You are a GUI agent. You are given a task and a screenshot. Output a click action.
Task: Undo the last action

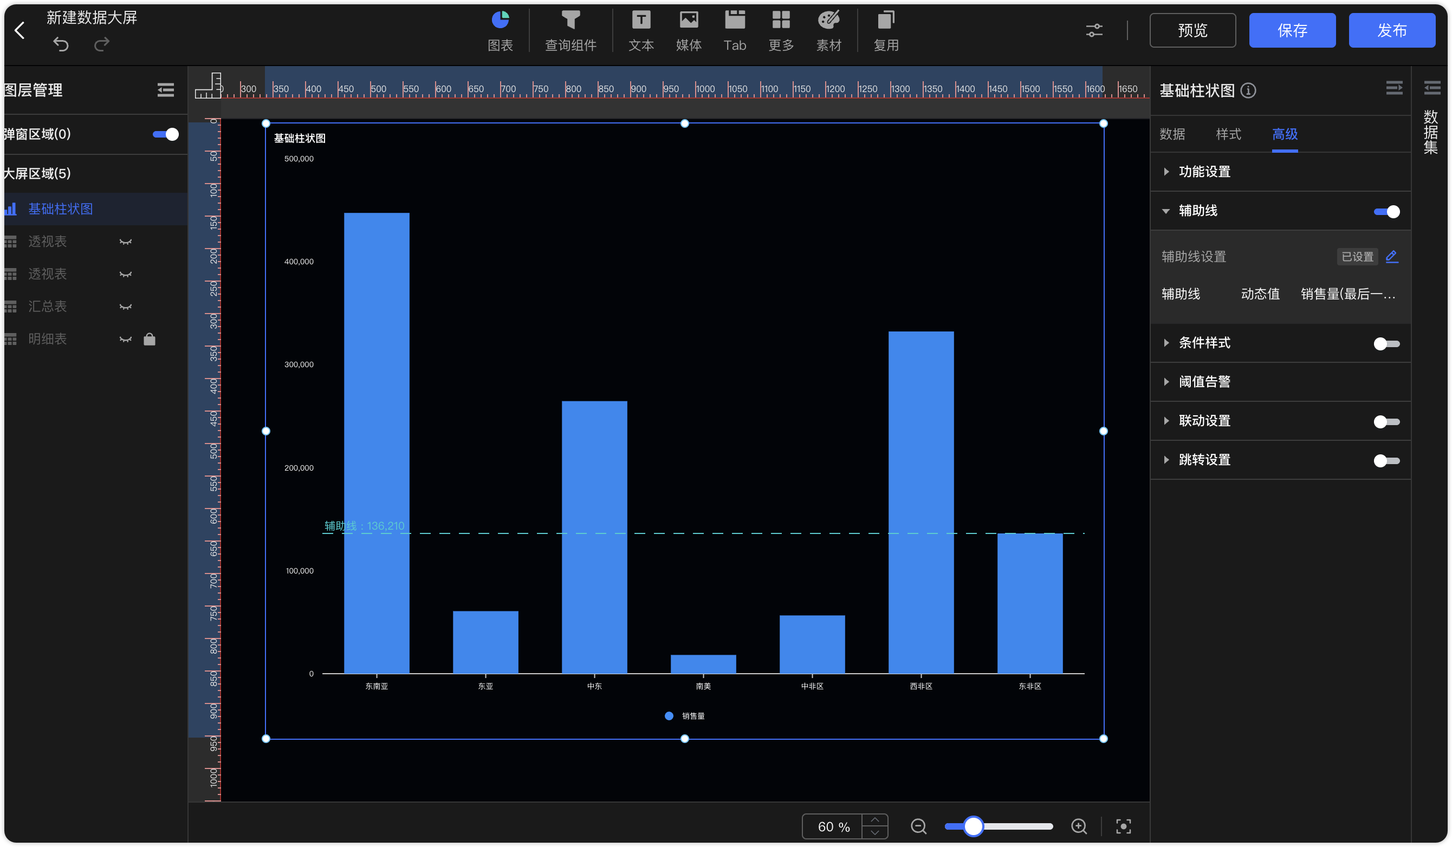pos(61,44)
